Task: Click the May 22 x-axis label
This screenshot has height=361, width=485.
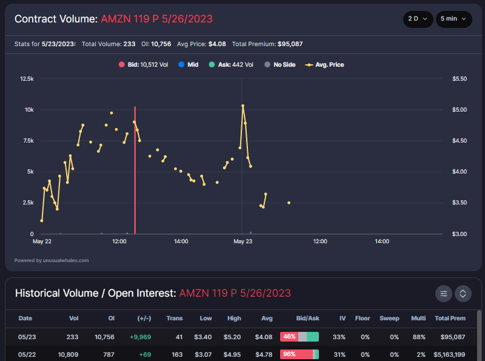Action: (42, 241)
